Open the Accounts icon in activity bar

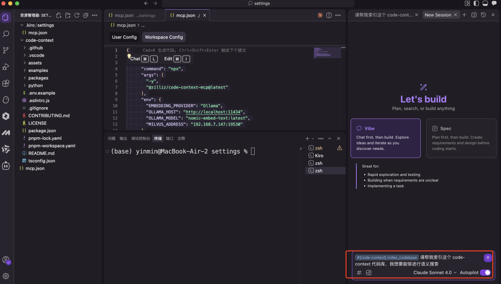point(6,260)
